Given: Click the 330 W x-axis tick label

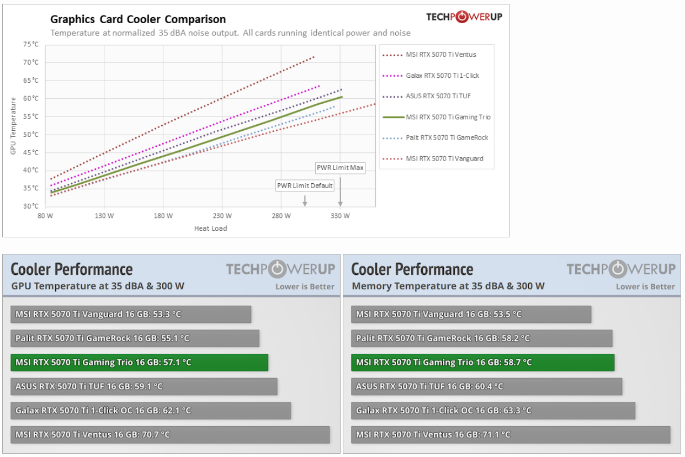Looking at the screenshot, I should coord(340,216).
